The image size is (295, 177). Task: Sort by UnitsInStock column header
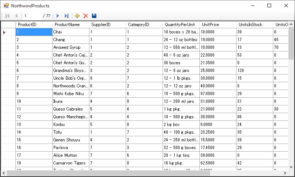tap(255, 25)
